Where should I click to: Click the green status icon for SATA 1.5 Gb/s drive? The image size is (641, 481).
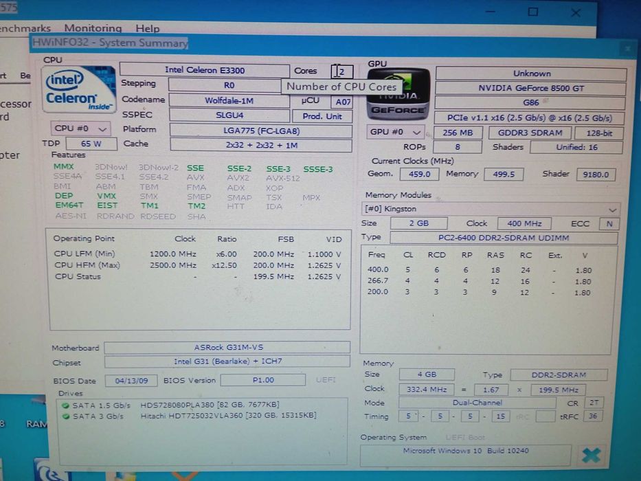coord(65,405)
